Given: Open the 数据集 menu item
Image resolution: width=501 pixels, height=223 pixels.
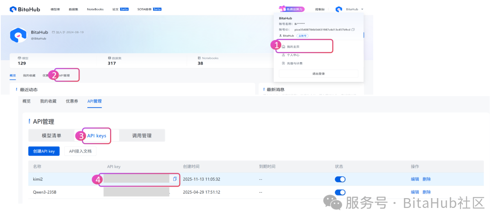Looking at the screenshot, I should [73, 9].
